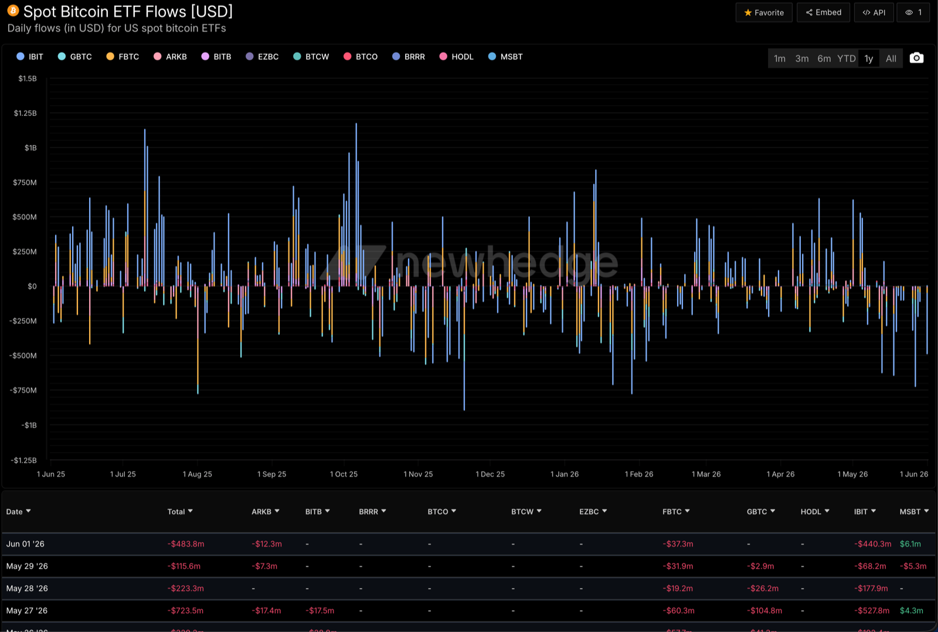Click GBTC value -$26.2m
Viewport: 938px width, 632px height.
coord(763,589)
